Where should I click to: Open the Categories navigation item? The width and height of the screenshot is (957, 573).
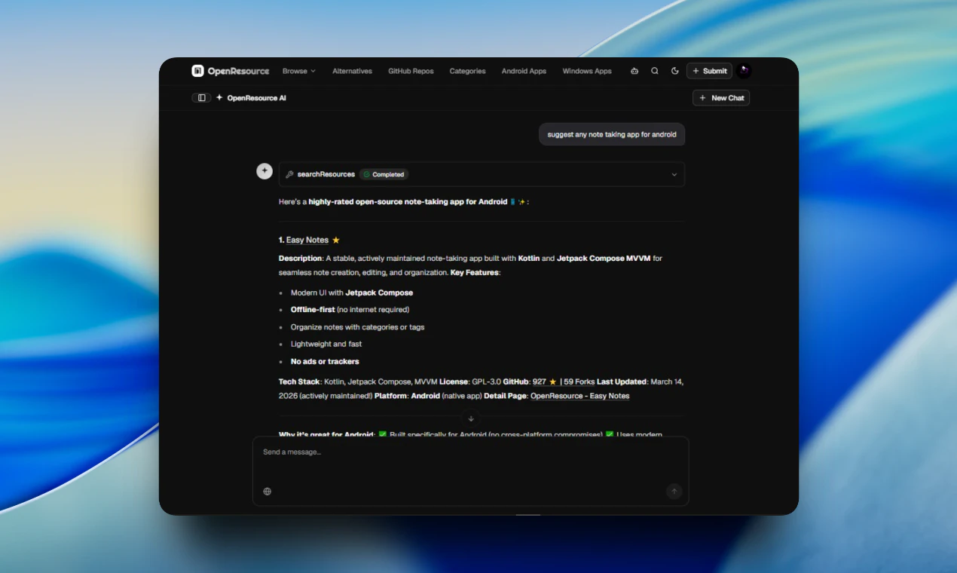[467, 71]
